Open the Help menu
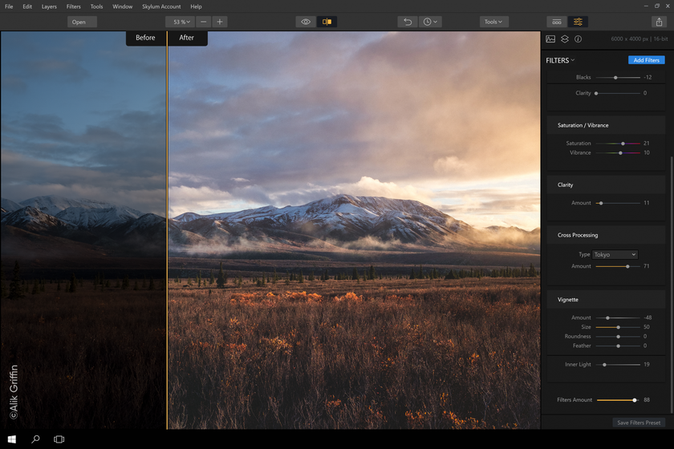Screen dimensions: 674x449 196,6
